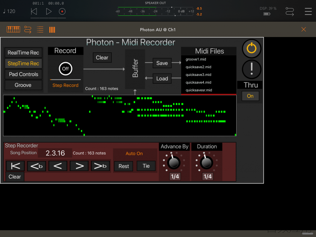
Task: Toggle the Record Off circular button
Action: [65, 69]
